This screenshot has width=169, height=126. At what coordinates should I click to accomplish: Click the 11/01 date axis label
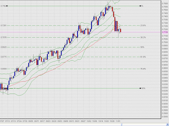point(118,121)
